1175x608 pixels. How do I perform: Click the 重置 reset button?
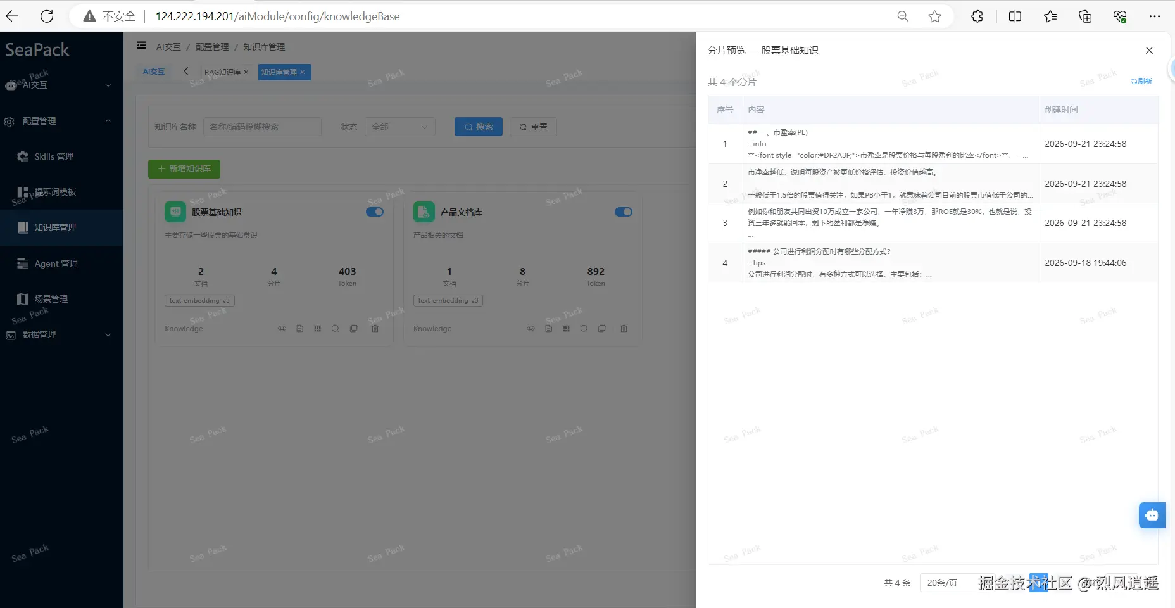pyautogui.click(x=534, y=127)
